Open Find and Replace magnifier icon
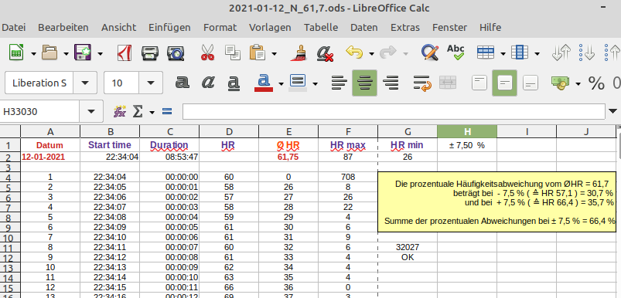621x298 pixels. [430, 52]
